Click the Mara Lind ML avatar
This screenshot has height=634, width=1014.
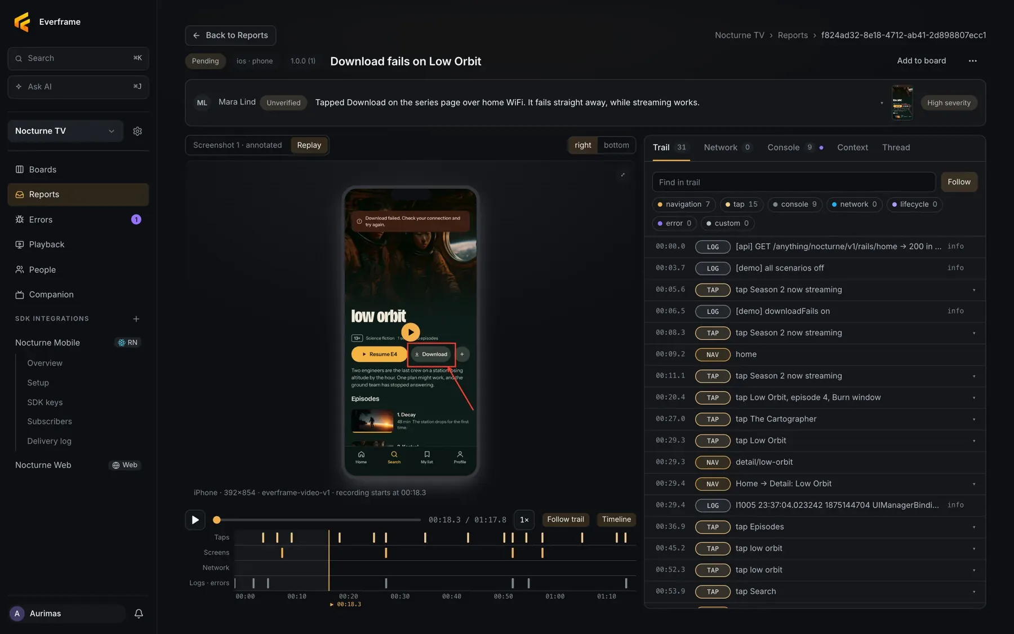tap(202, 103)
